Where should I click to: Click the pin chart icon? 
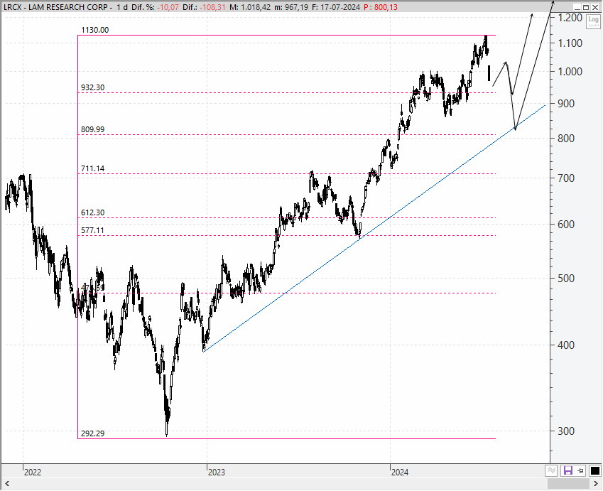coord(580,470)
